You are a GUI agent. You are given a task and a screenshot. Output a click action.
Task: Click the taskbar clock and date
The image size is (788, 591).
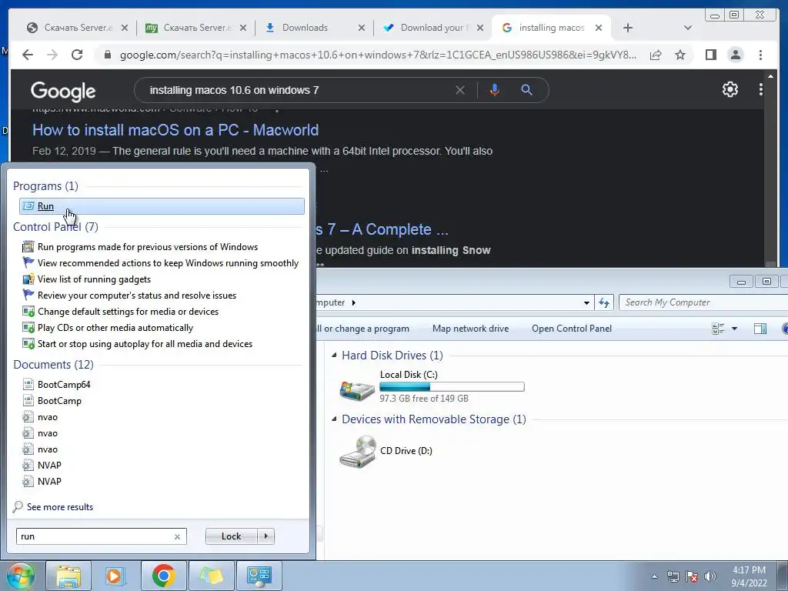[x=749, y=576]
